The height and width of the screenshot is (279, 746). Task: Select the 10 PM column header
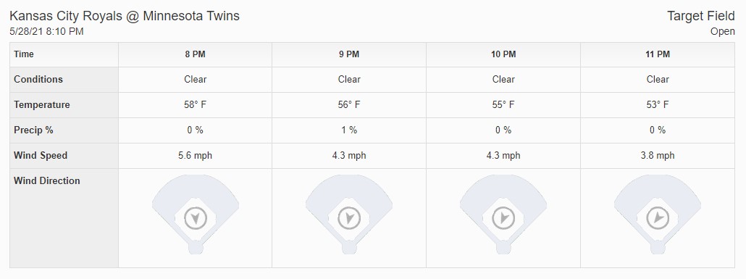click(x=503, y=54)
